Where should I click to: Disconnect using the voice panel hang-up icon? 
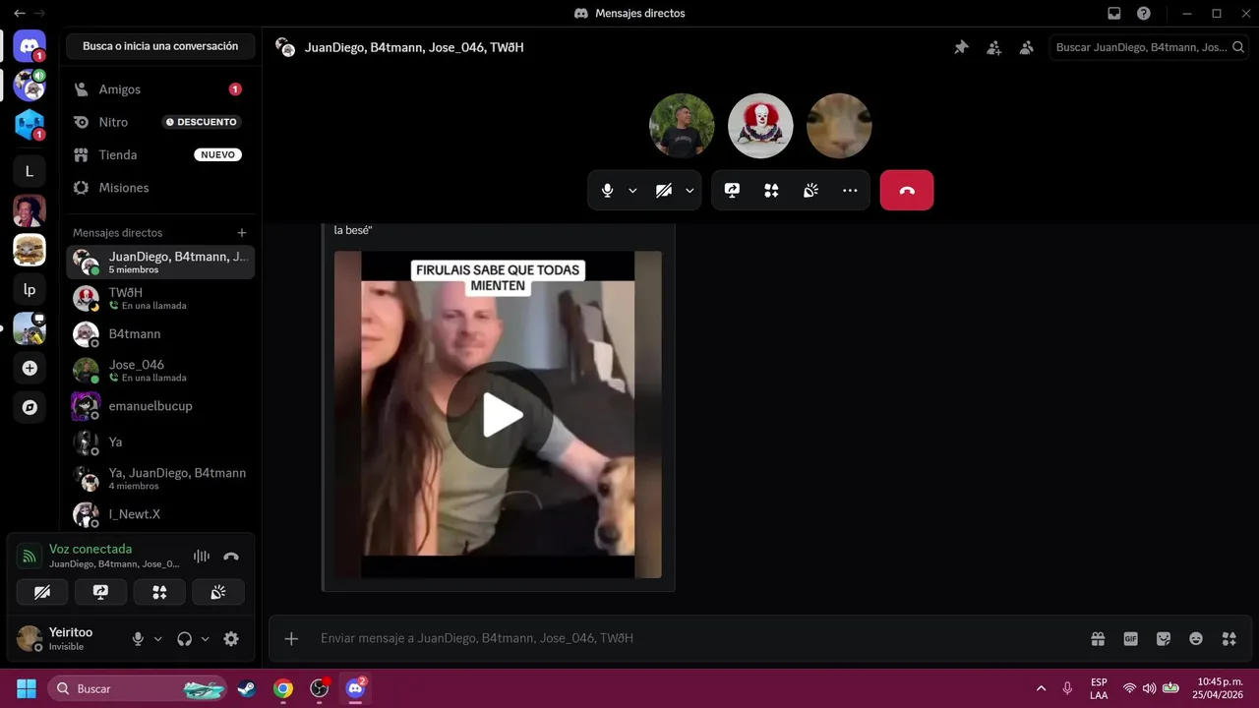point(231,557)
